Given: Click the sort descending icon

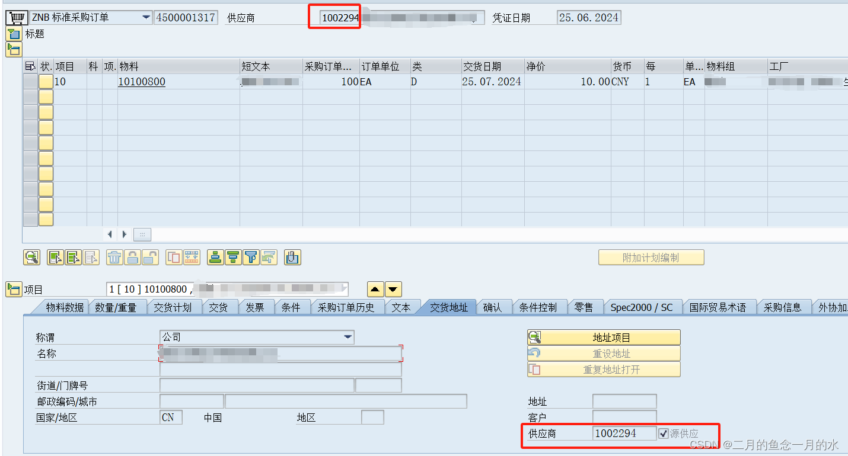Looking at the screenshot, I should pyautogui.click(x=233, y=257).
